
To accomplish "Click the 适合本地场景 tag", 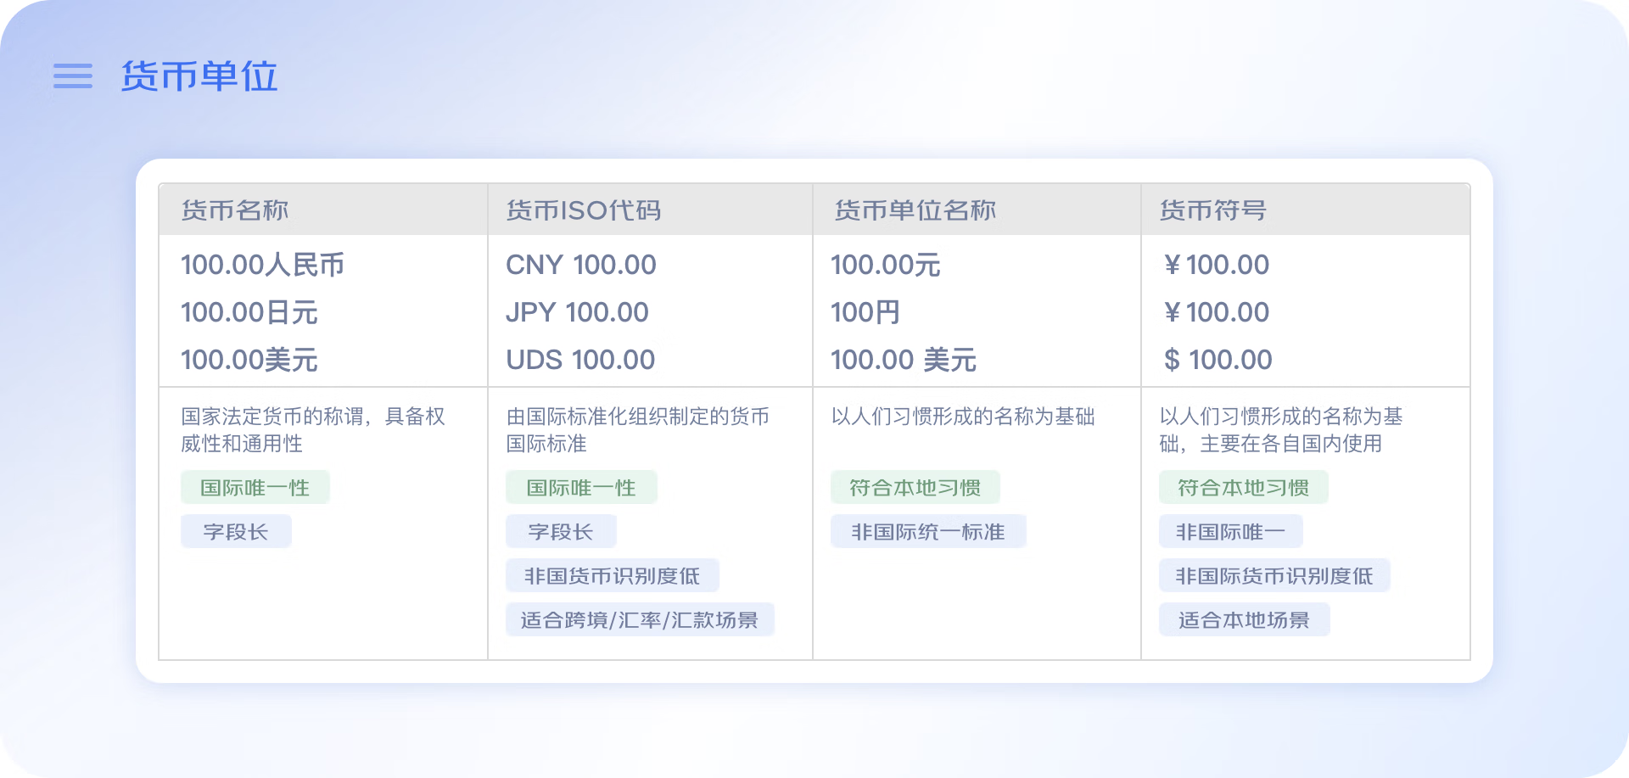I will tap(1243, 619).
